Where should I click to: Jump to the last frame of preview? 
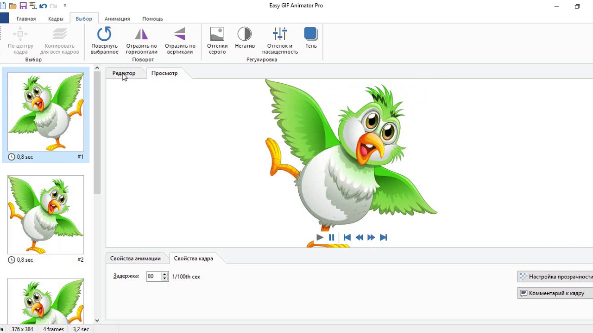383,237
